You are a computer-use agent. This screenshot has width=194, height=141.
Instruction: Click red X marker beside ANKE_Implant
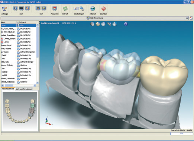coord(2,38)
